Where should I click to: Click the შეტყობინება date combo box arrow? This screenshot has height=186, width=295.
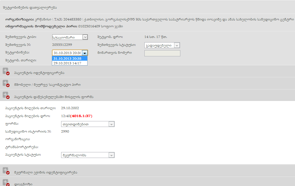pos(85,53)
